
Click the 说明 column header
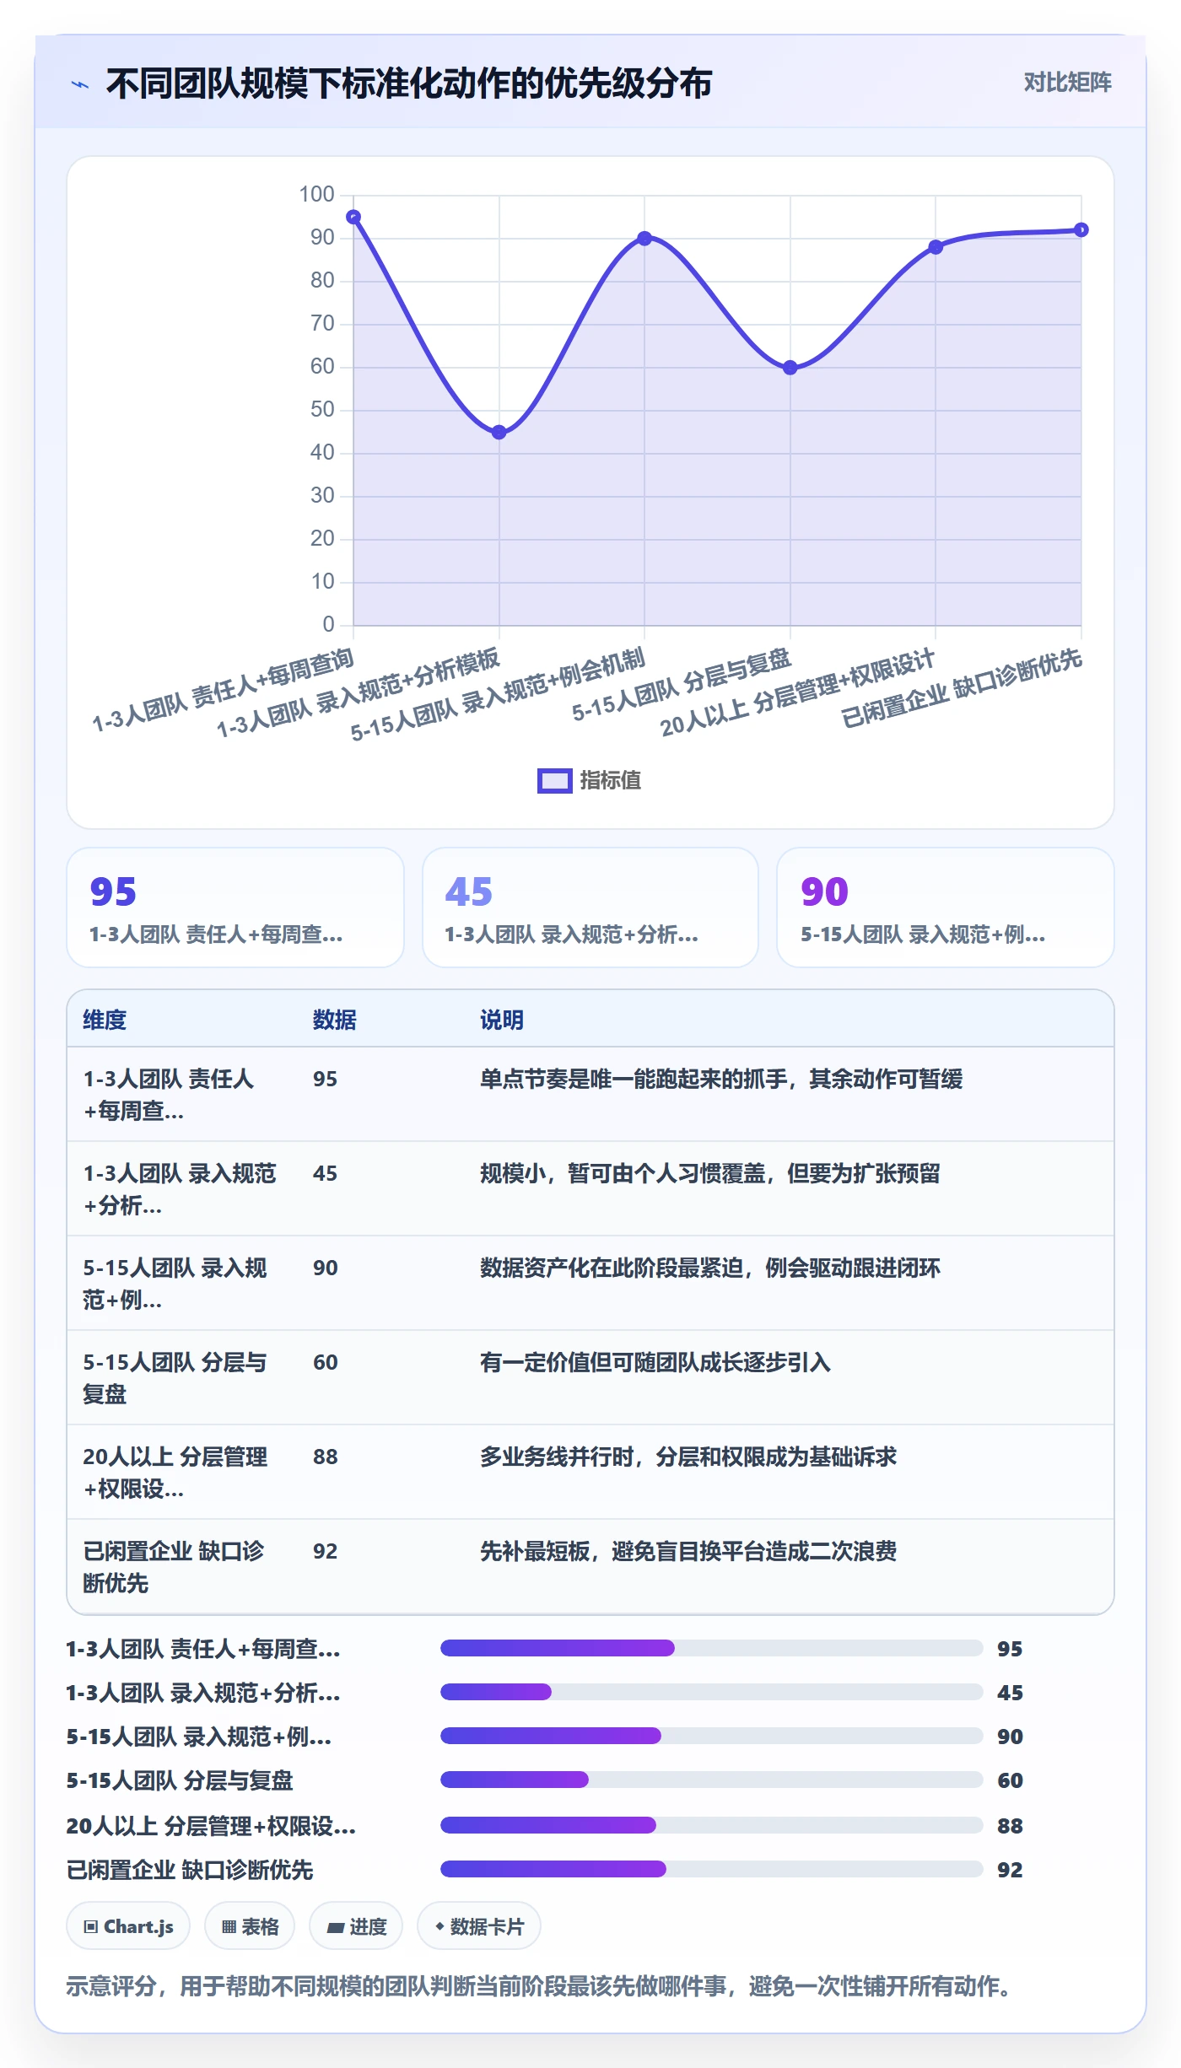tap(502, 1020)
